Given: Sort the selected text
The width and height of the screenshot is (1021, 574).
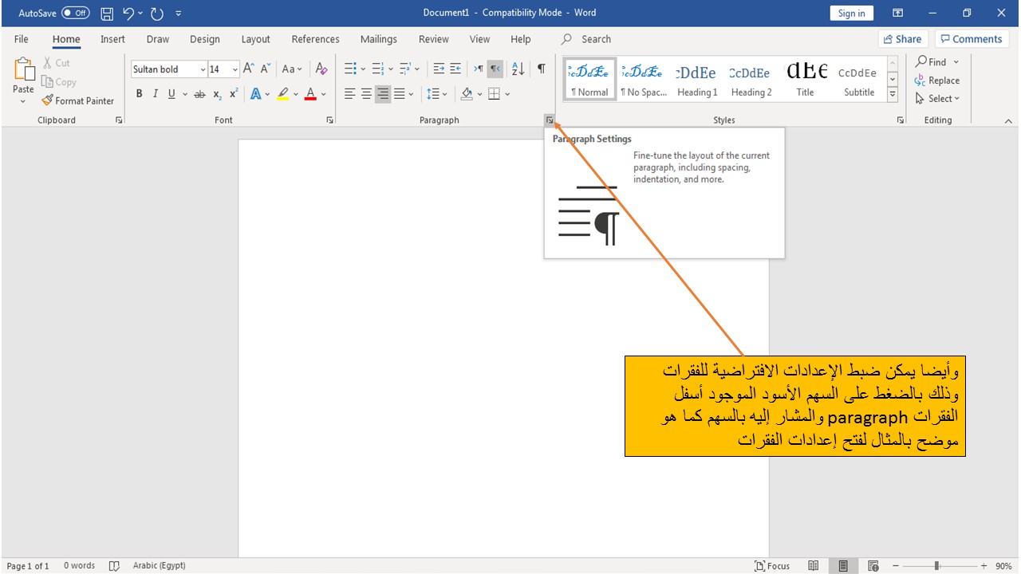Looking at the screenshot, I should tap(518, 69).
